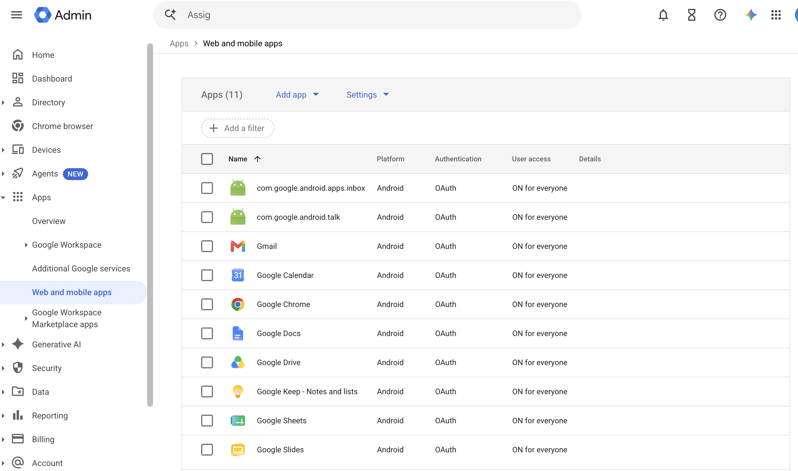Select the Gmail row checkbox
The height and width of the screenshot is (471, 798).
[207, 246]
